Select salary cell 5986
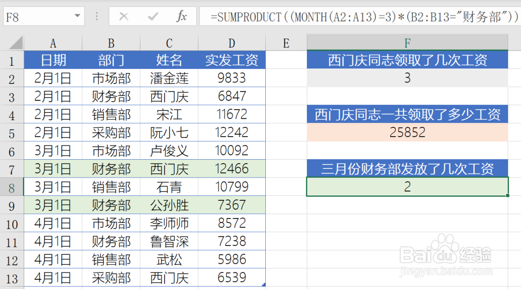 232,260
